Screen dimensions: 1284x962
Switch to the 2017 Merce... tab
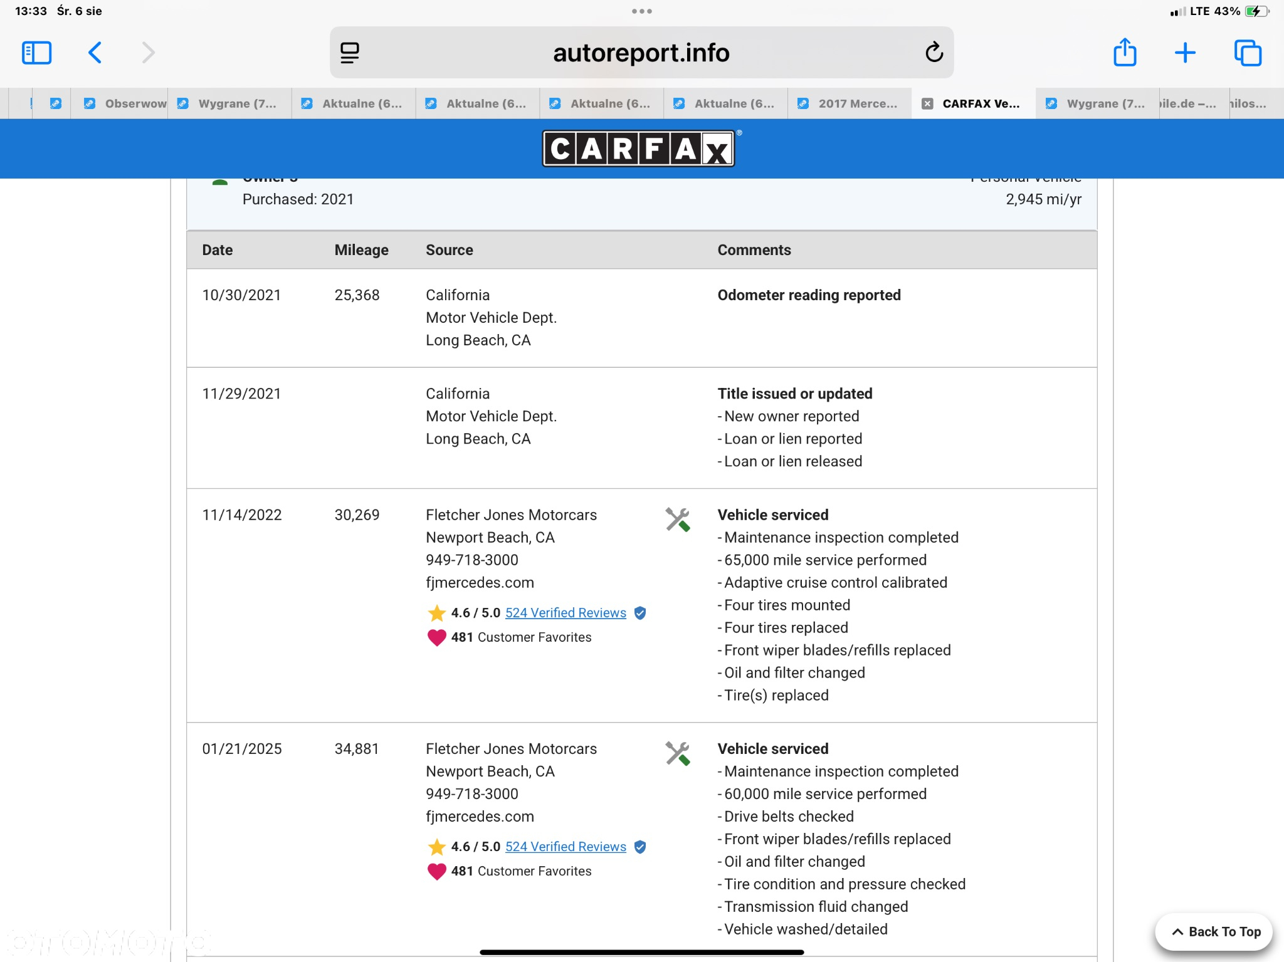coord(850,103)
